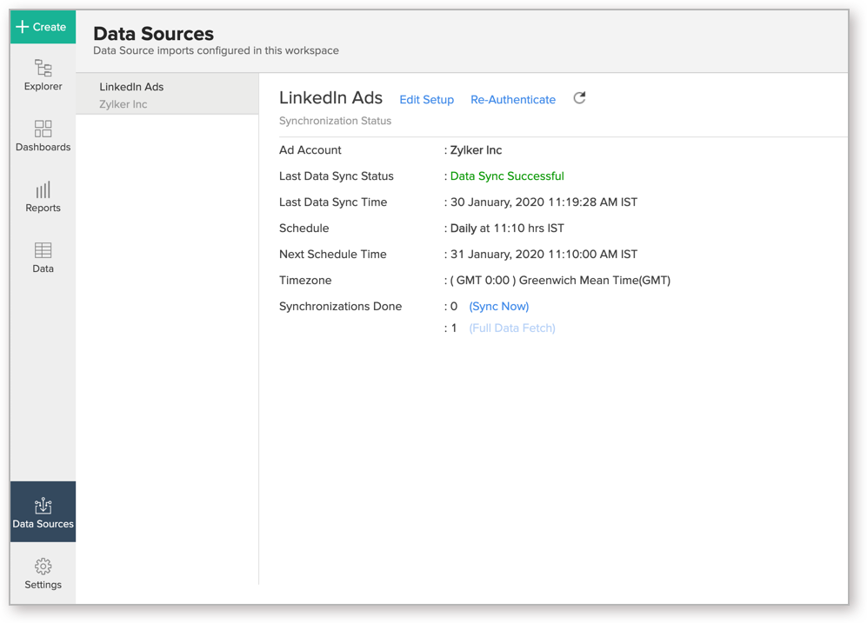Click the Zylker Inc subtitle in source list
Image resolution: width=867 pixels, height=623 pixels.
click(x=123, y=104)
